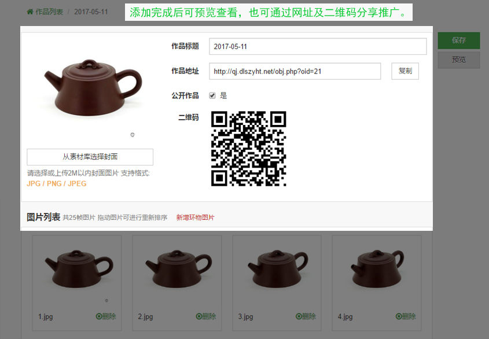
Task: Click the QR code image
Action: point(249,149)
